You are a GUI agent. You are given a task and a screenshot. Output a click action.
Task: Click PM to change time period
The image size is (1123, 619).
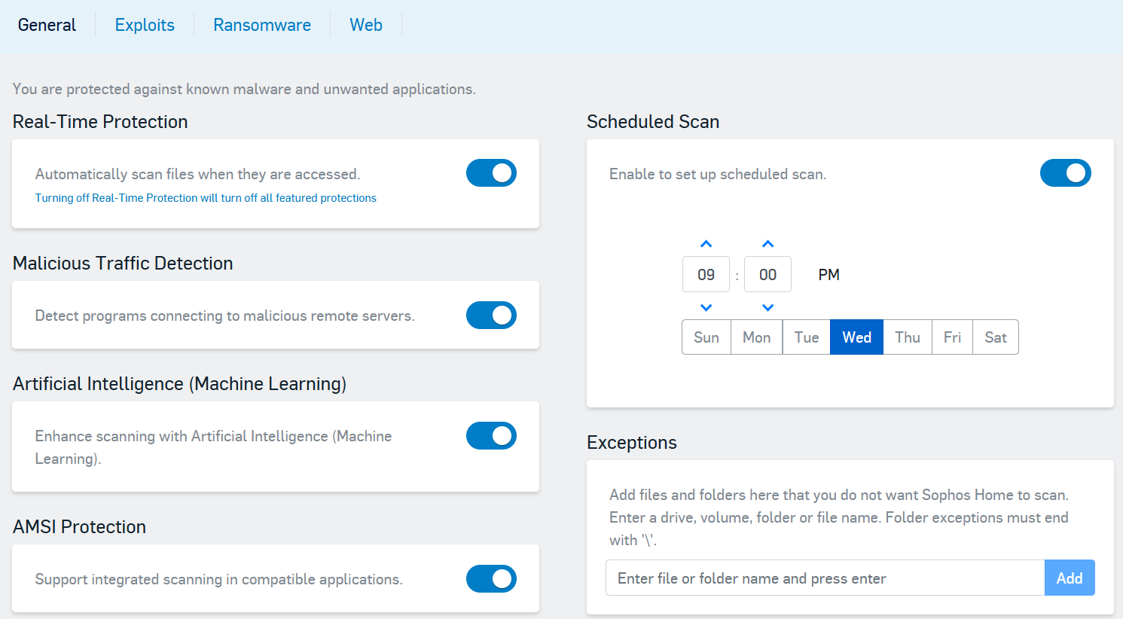tap(829, 275)
